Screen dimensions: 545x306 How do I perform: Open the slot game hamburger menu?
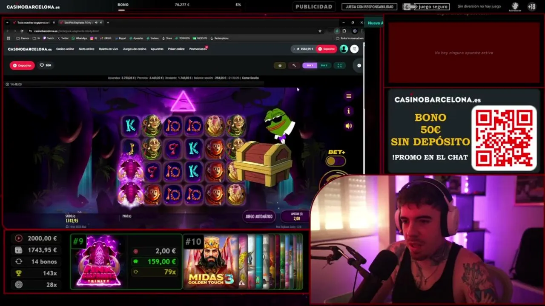[x=349, y=96]
